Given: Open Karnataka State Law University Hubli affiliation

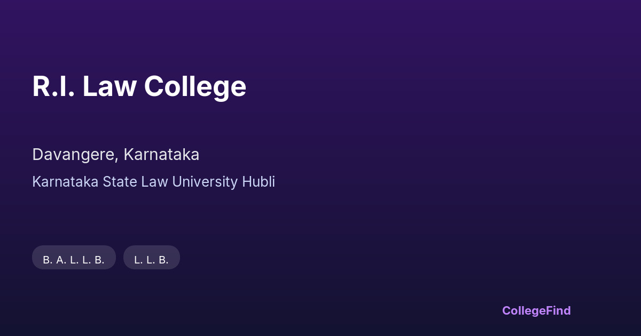Looking at the screenshot, I should (x=153, y=182).
